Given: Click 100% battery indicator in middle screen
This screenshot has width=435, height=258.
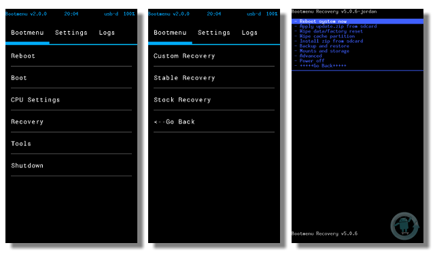Looking at the screenshot, I should point(272,14).
